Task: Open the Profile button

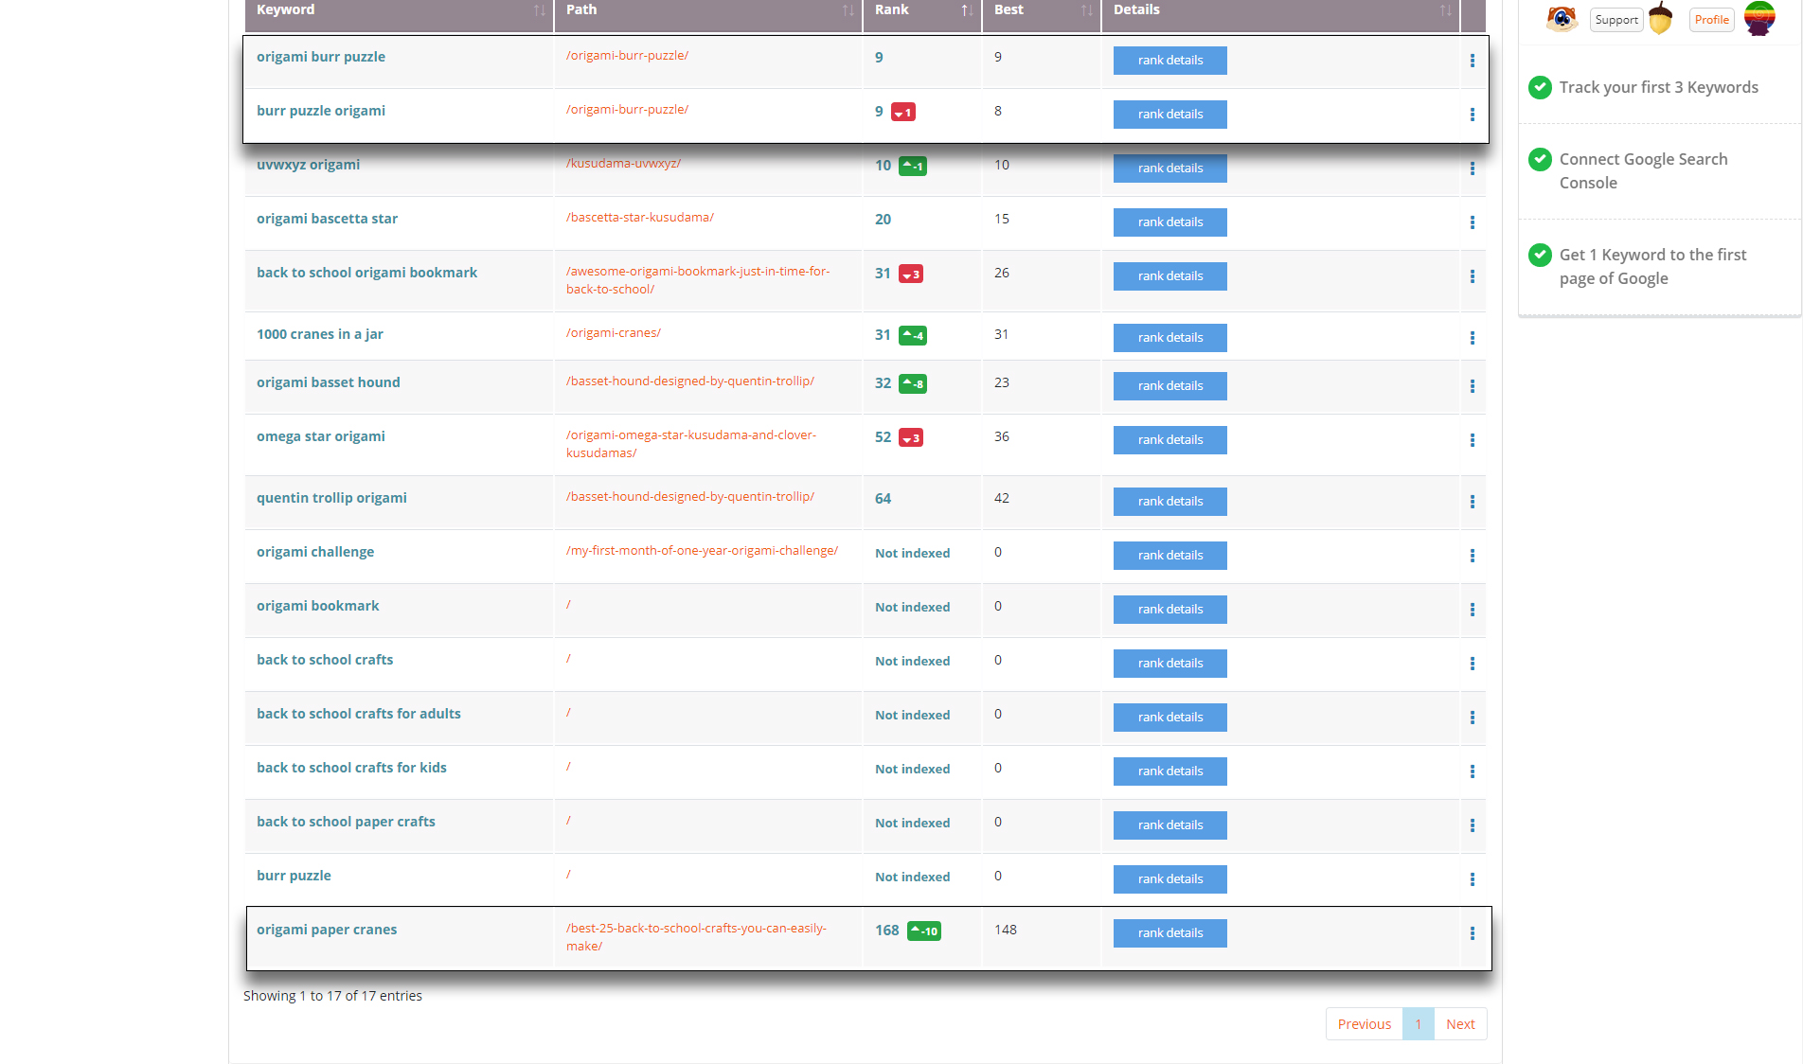Action: coord(1711,20)
